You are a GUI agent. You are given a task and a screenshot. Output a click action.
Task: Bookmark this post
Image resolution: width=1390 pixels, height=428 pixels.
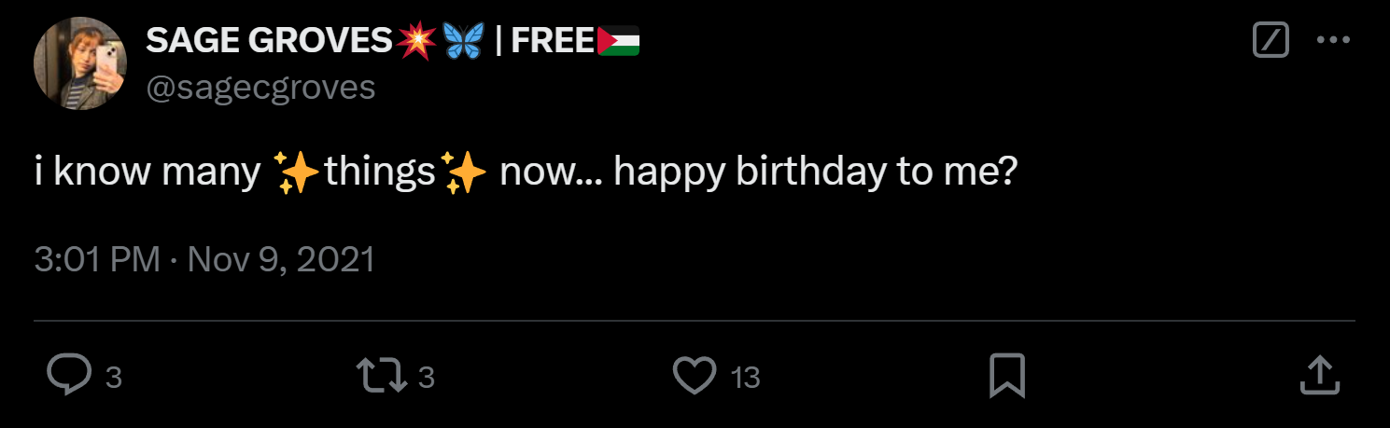pyautogui.click(x=1007, y=376)
